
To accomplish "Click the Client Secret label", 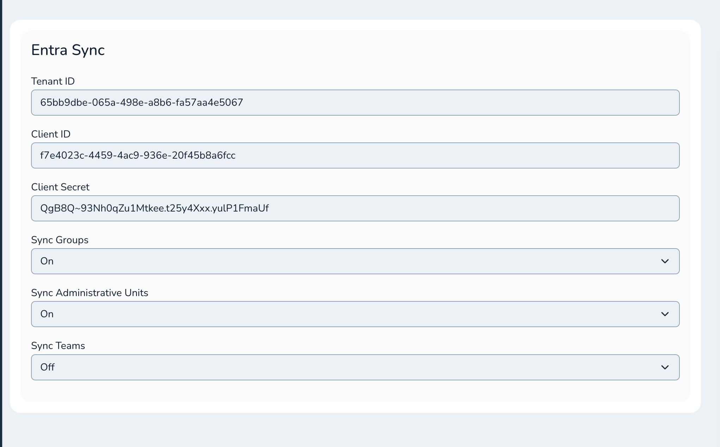I will click(x=60, y=187).
